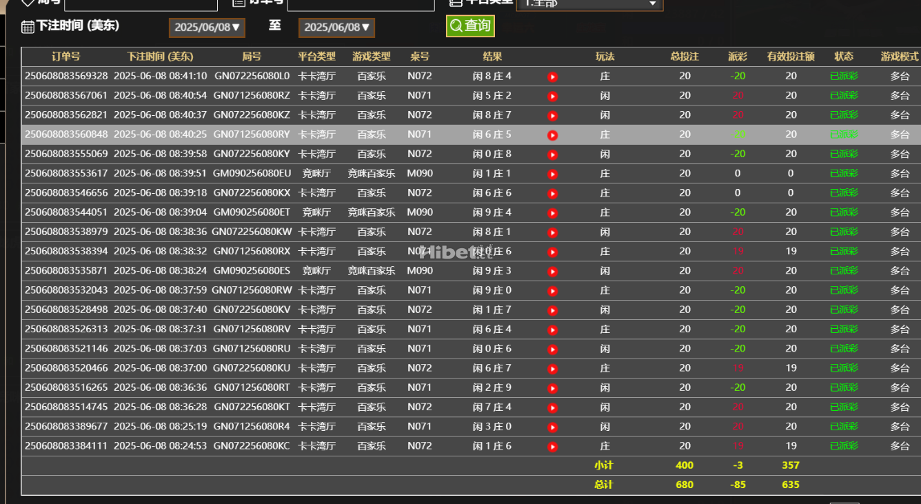This screenshot has width=921, height=504.
Task: Open the replay video for round GM090256080EU
Action: [552, 174]
